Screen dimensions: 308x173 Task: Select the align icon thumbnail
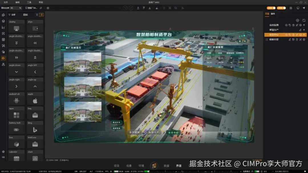(x=35, y=29)
